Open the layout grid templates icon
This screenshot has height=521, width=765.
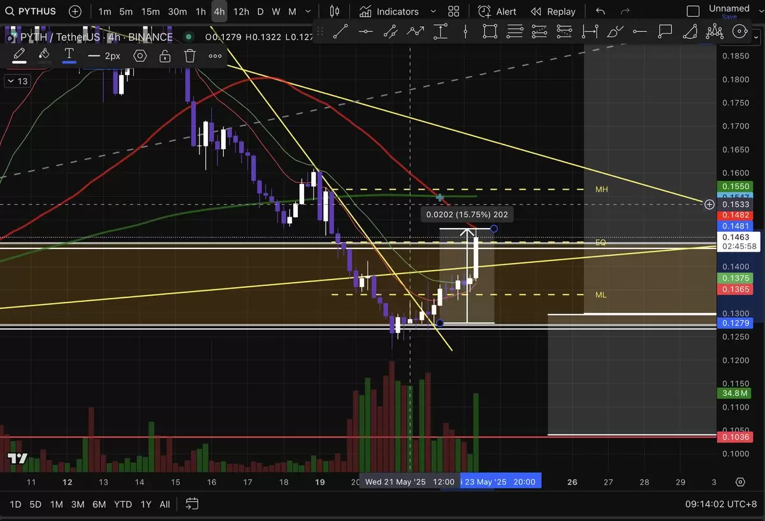point(454,11)
